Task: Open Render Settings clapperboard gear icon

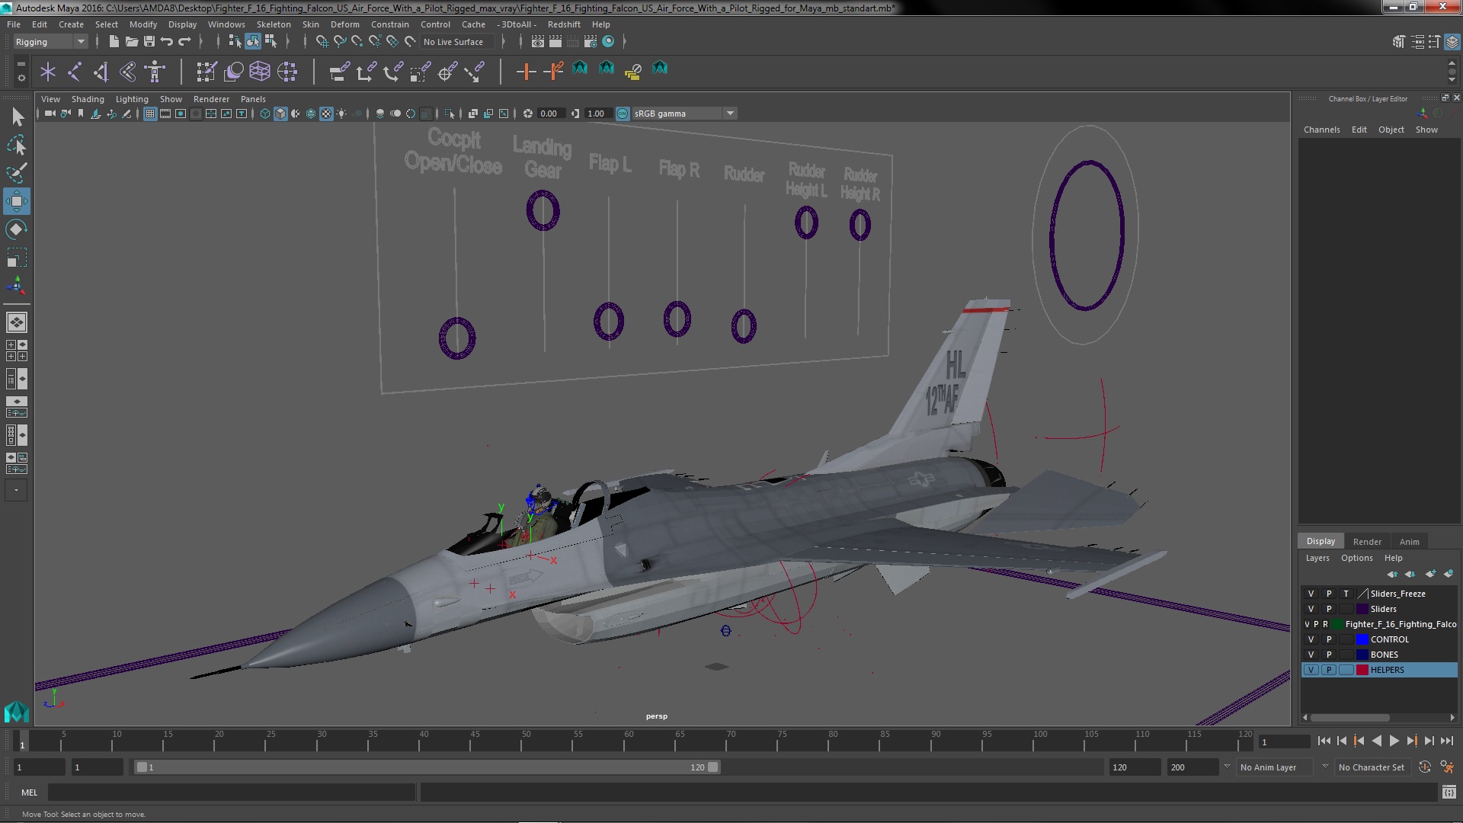Action: (591, 41)
